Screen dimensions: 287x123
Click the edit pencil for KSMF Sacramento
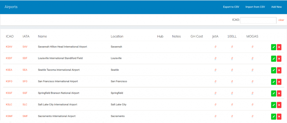pyautogui.click(x=274, y=116)
